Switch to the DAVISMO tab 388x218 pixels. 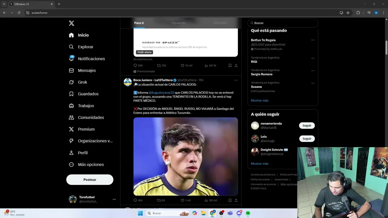pyautogui.click(x=220, y=23)
